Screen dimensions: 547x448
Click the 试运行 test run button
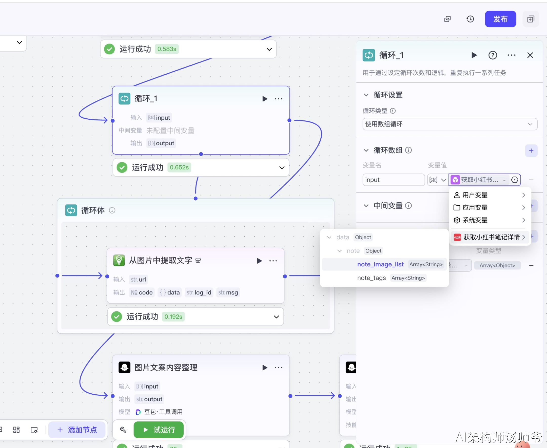[x=158, y=430]
